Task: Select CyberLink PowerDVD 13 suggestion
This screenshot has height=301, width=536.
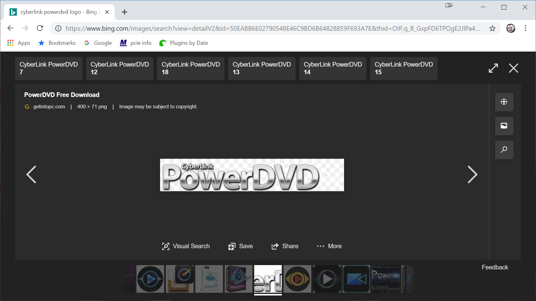Action: click(262, 68)
